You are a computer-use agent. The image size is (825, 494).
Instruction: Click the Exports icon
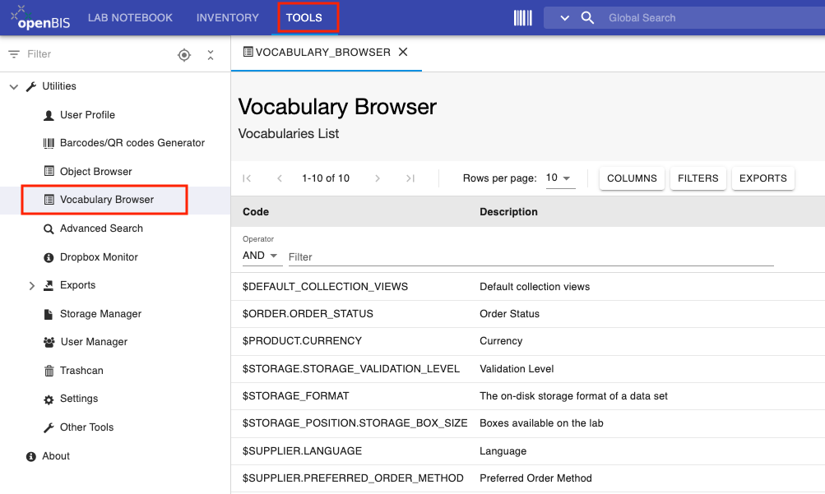(x=49, y=285)
